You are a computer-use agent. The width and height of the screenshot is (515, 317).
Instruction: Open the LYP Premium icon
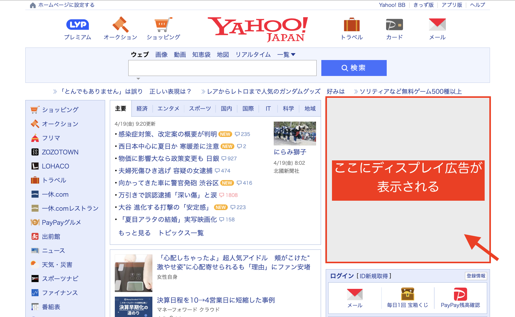tap(78, 24)
